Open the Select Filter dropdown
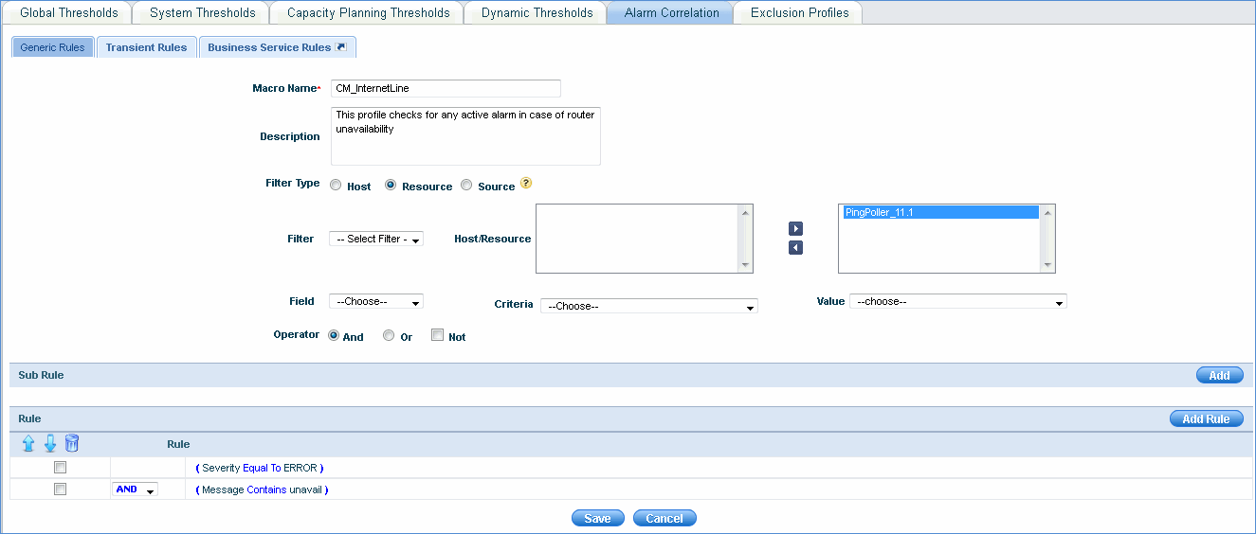This screenshot has width=1256, height=534. (x=376, y=240)
